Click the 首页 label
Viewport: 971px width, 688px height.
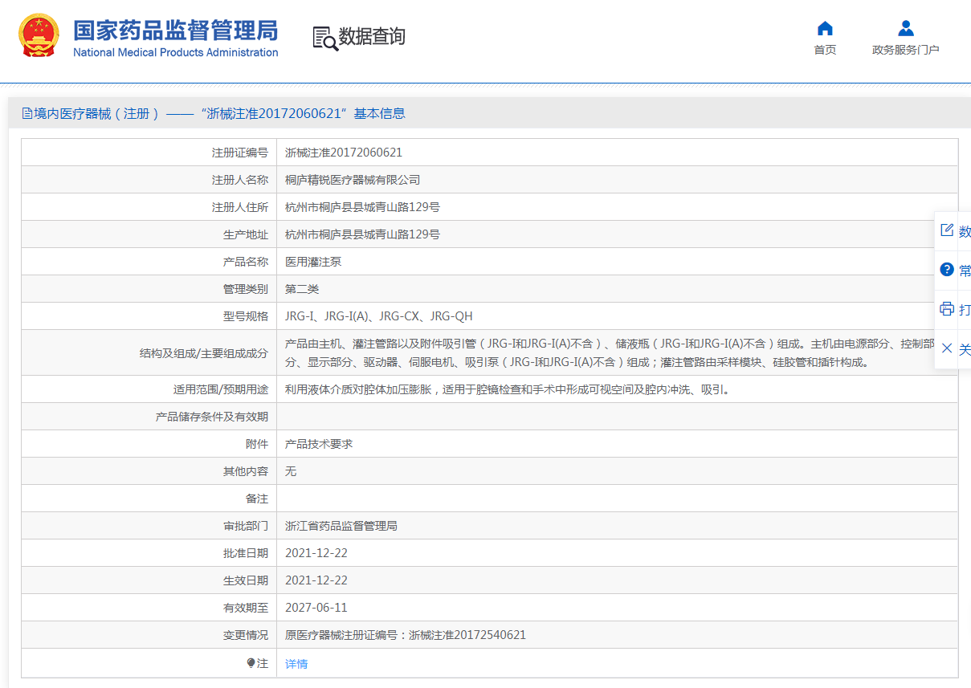click(825, 50)
